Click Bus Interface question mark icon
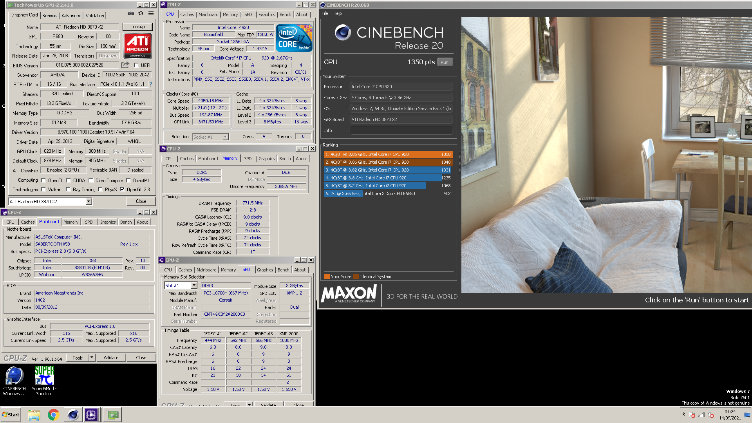752x423 pixels. (x=151, y=84)
